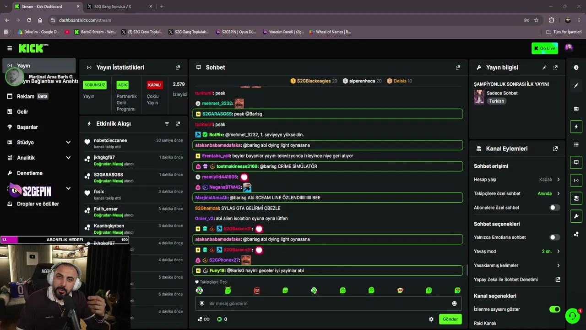Click the red angry emote
586x330 pixels.
[256, 291]
